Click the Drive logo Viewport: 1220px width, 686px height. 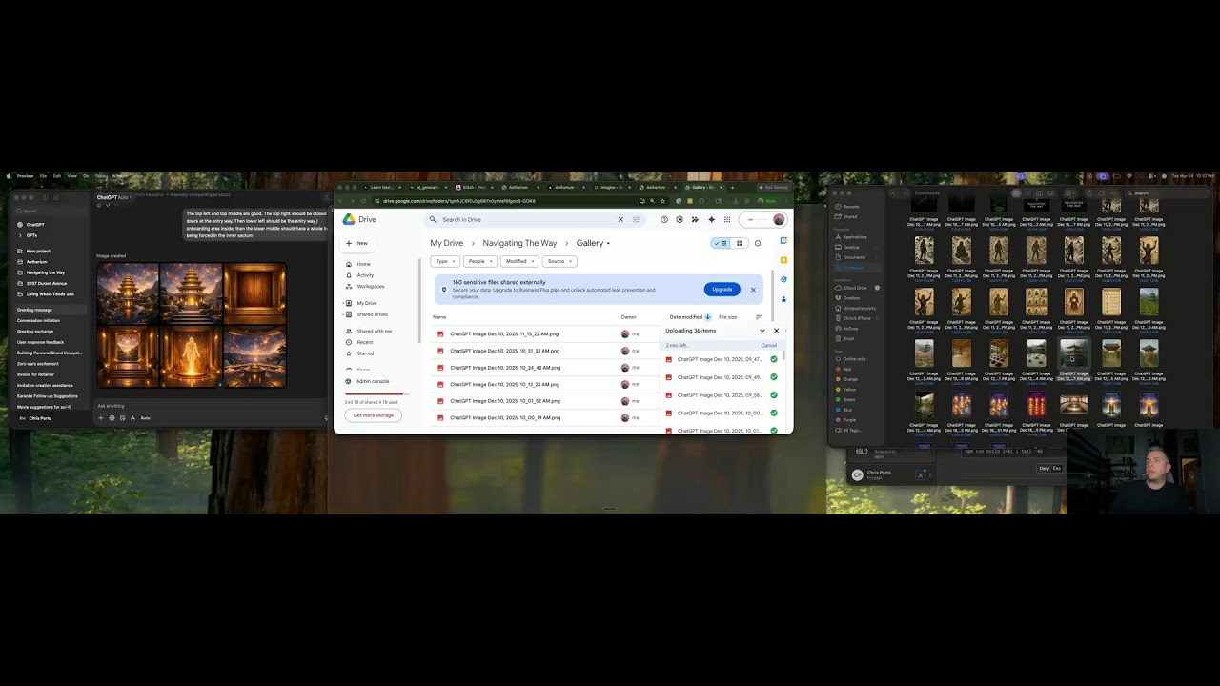pos(361,219)
